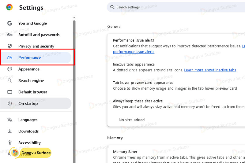Click the search magnifier icon in the search bar
The height and width of the screenshot is (163, 245).
coord(112,7)
